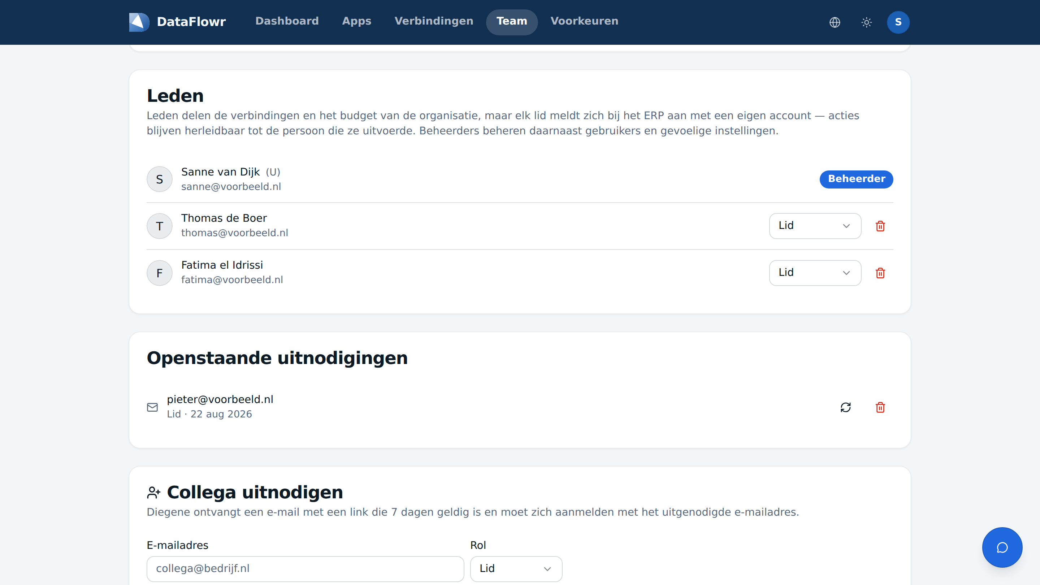Go to the Dashboard tab
Image resolution: width=1040 pixels, height=585 pixels.
click(x=287, y=21)
